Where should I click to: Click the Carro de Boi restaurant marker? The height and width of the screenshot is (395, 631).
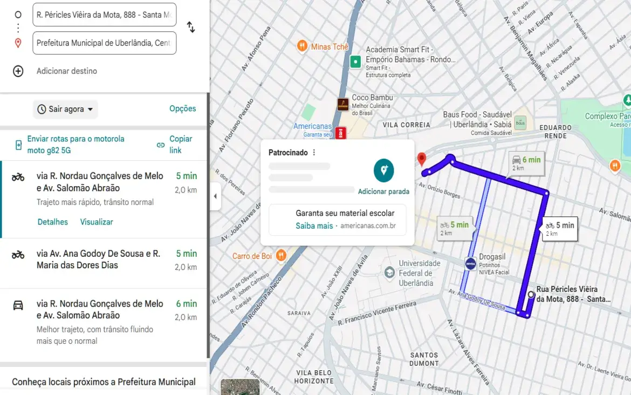(280, 256)
